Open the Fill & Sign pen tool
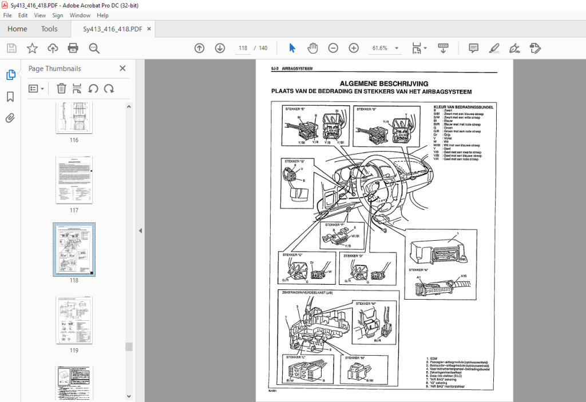 point(514,48)
